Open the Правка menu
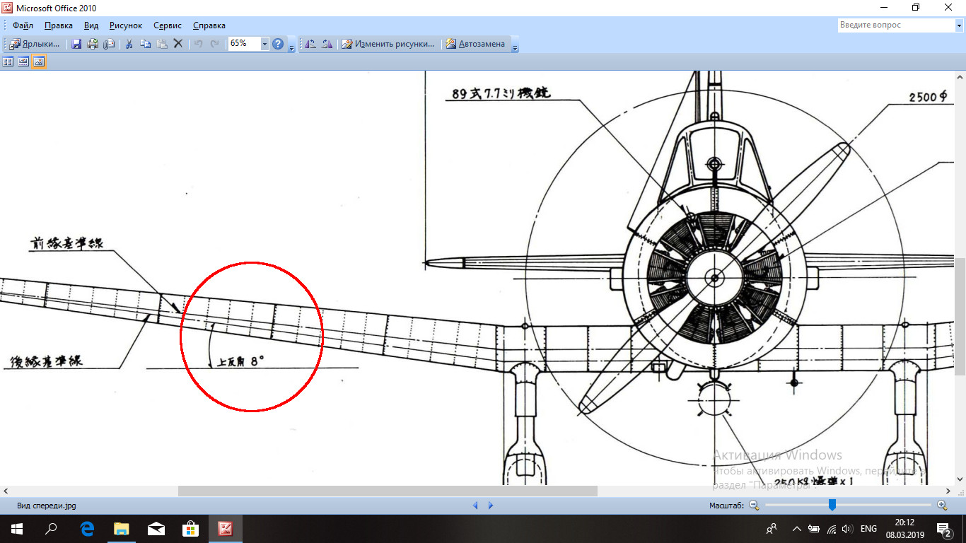This screenshot has width=966, height=543. tap(59, 25)
